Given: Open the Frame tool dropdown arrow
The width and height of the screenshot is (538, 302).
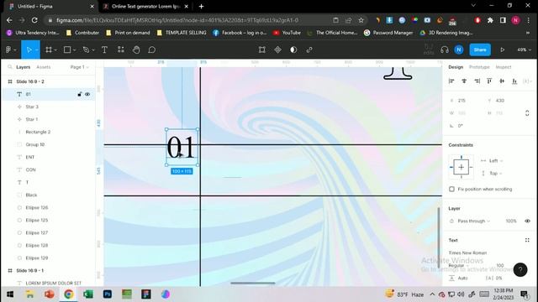Looking at the screenshot, I should click(x=55, y=50).
